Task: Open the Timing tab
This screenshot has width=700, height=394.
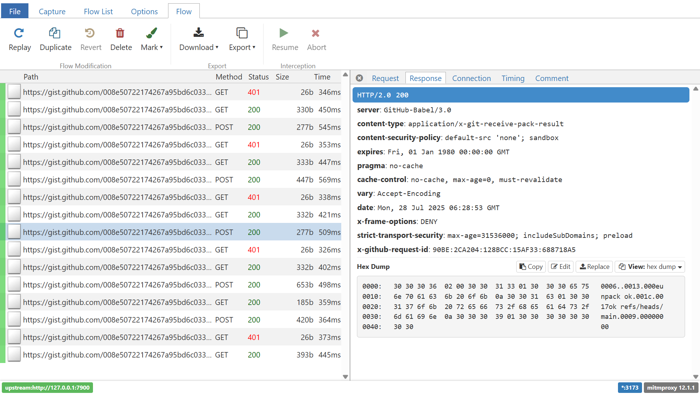Action: click(513, 78)
